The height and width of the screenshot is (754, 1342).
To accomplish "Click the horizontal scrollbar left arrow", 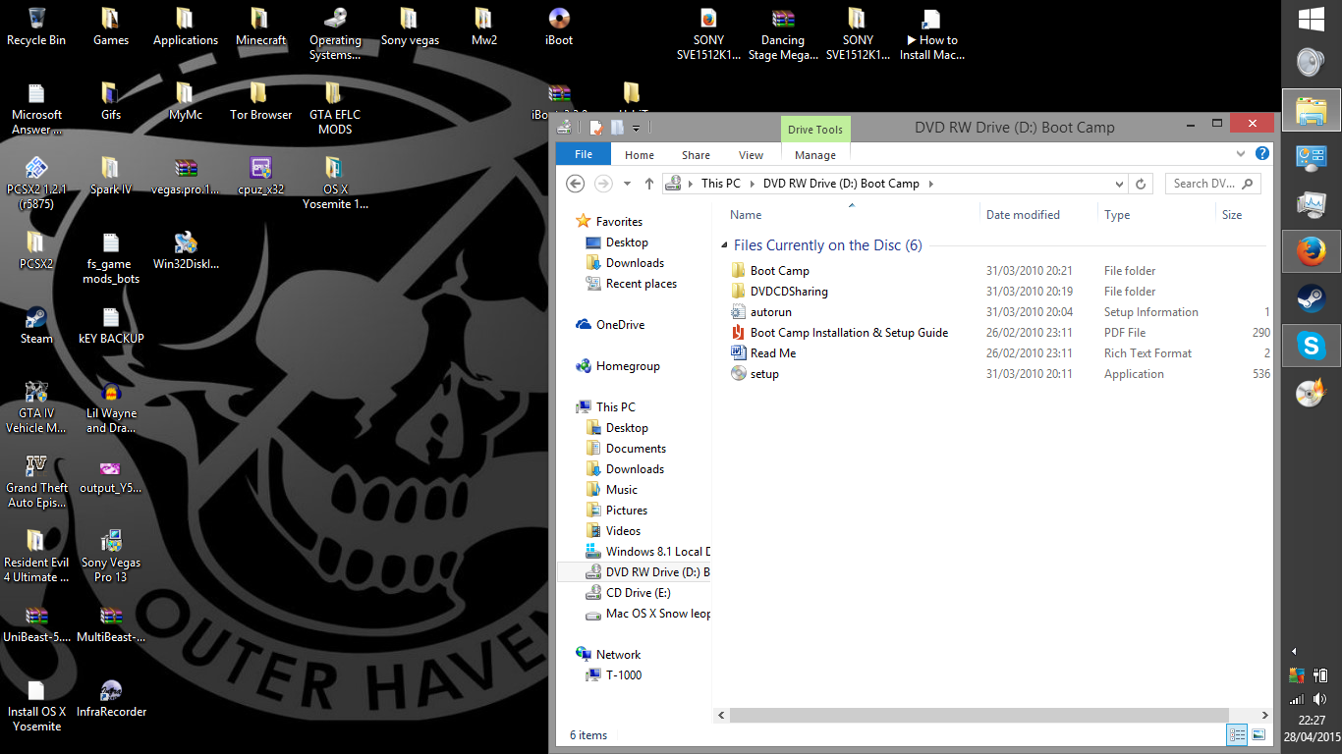I will [721, 716].
